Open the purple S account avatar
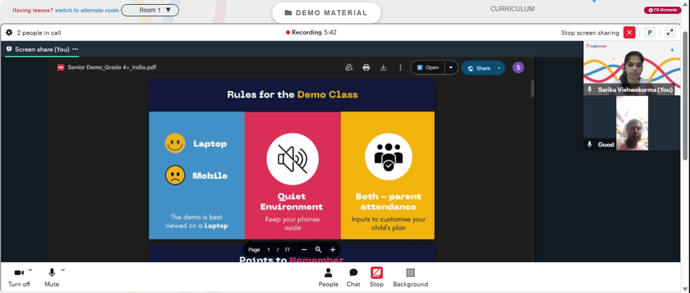690x293 pixels. 518,68
